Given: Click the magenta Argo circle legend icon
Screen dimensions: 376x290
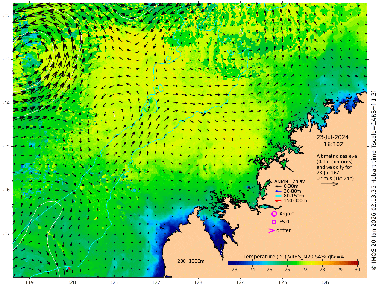Looking at the screenshot, I should coord(274,214).
